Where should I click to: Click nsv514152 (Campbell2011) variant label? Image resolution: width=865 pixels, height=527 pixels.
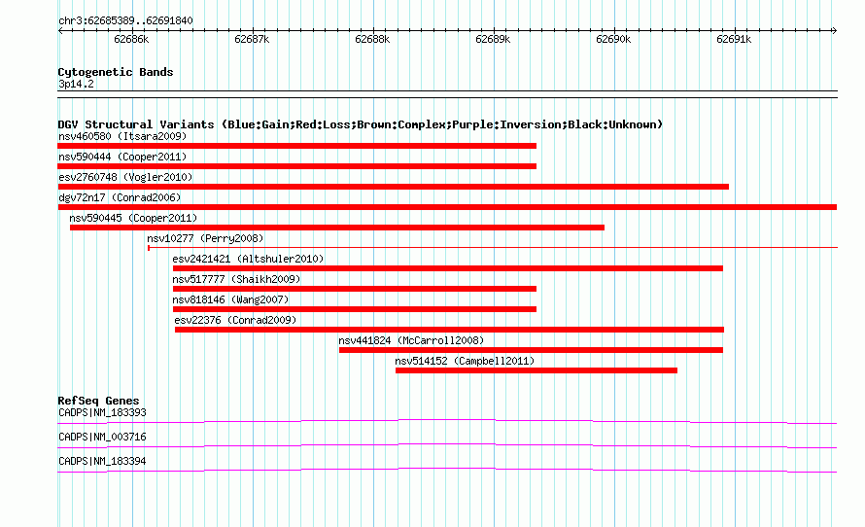tap(465, 361)
